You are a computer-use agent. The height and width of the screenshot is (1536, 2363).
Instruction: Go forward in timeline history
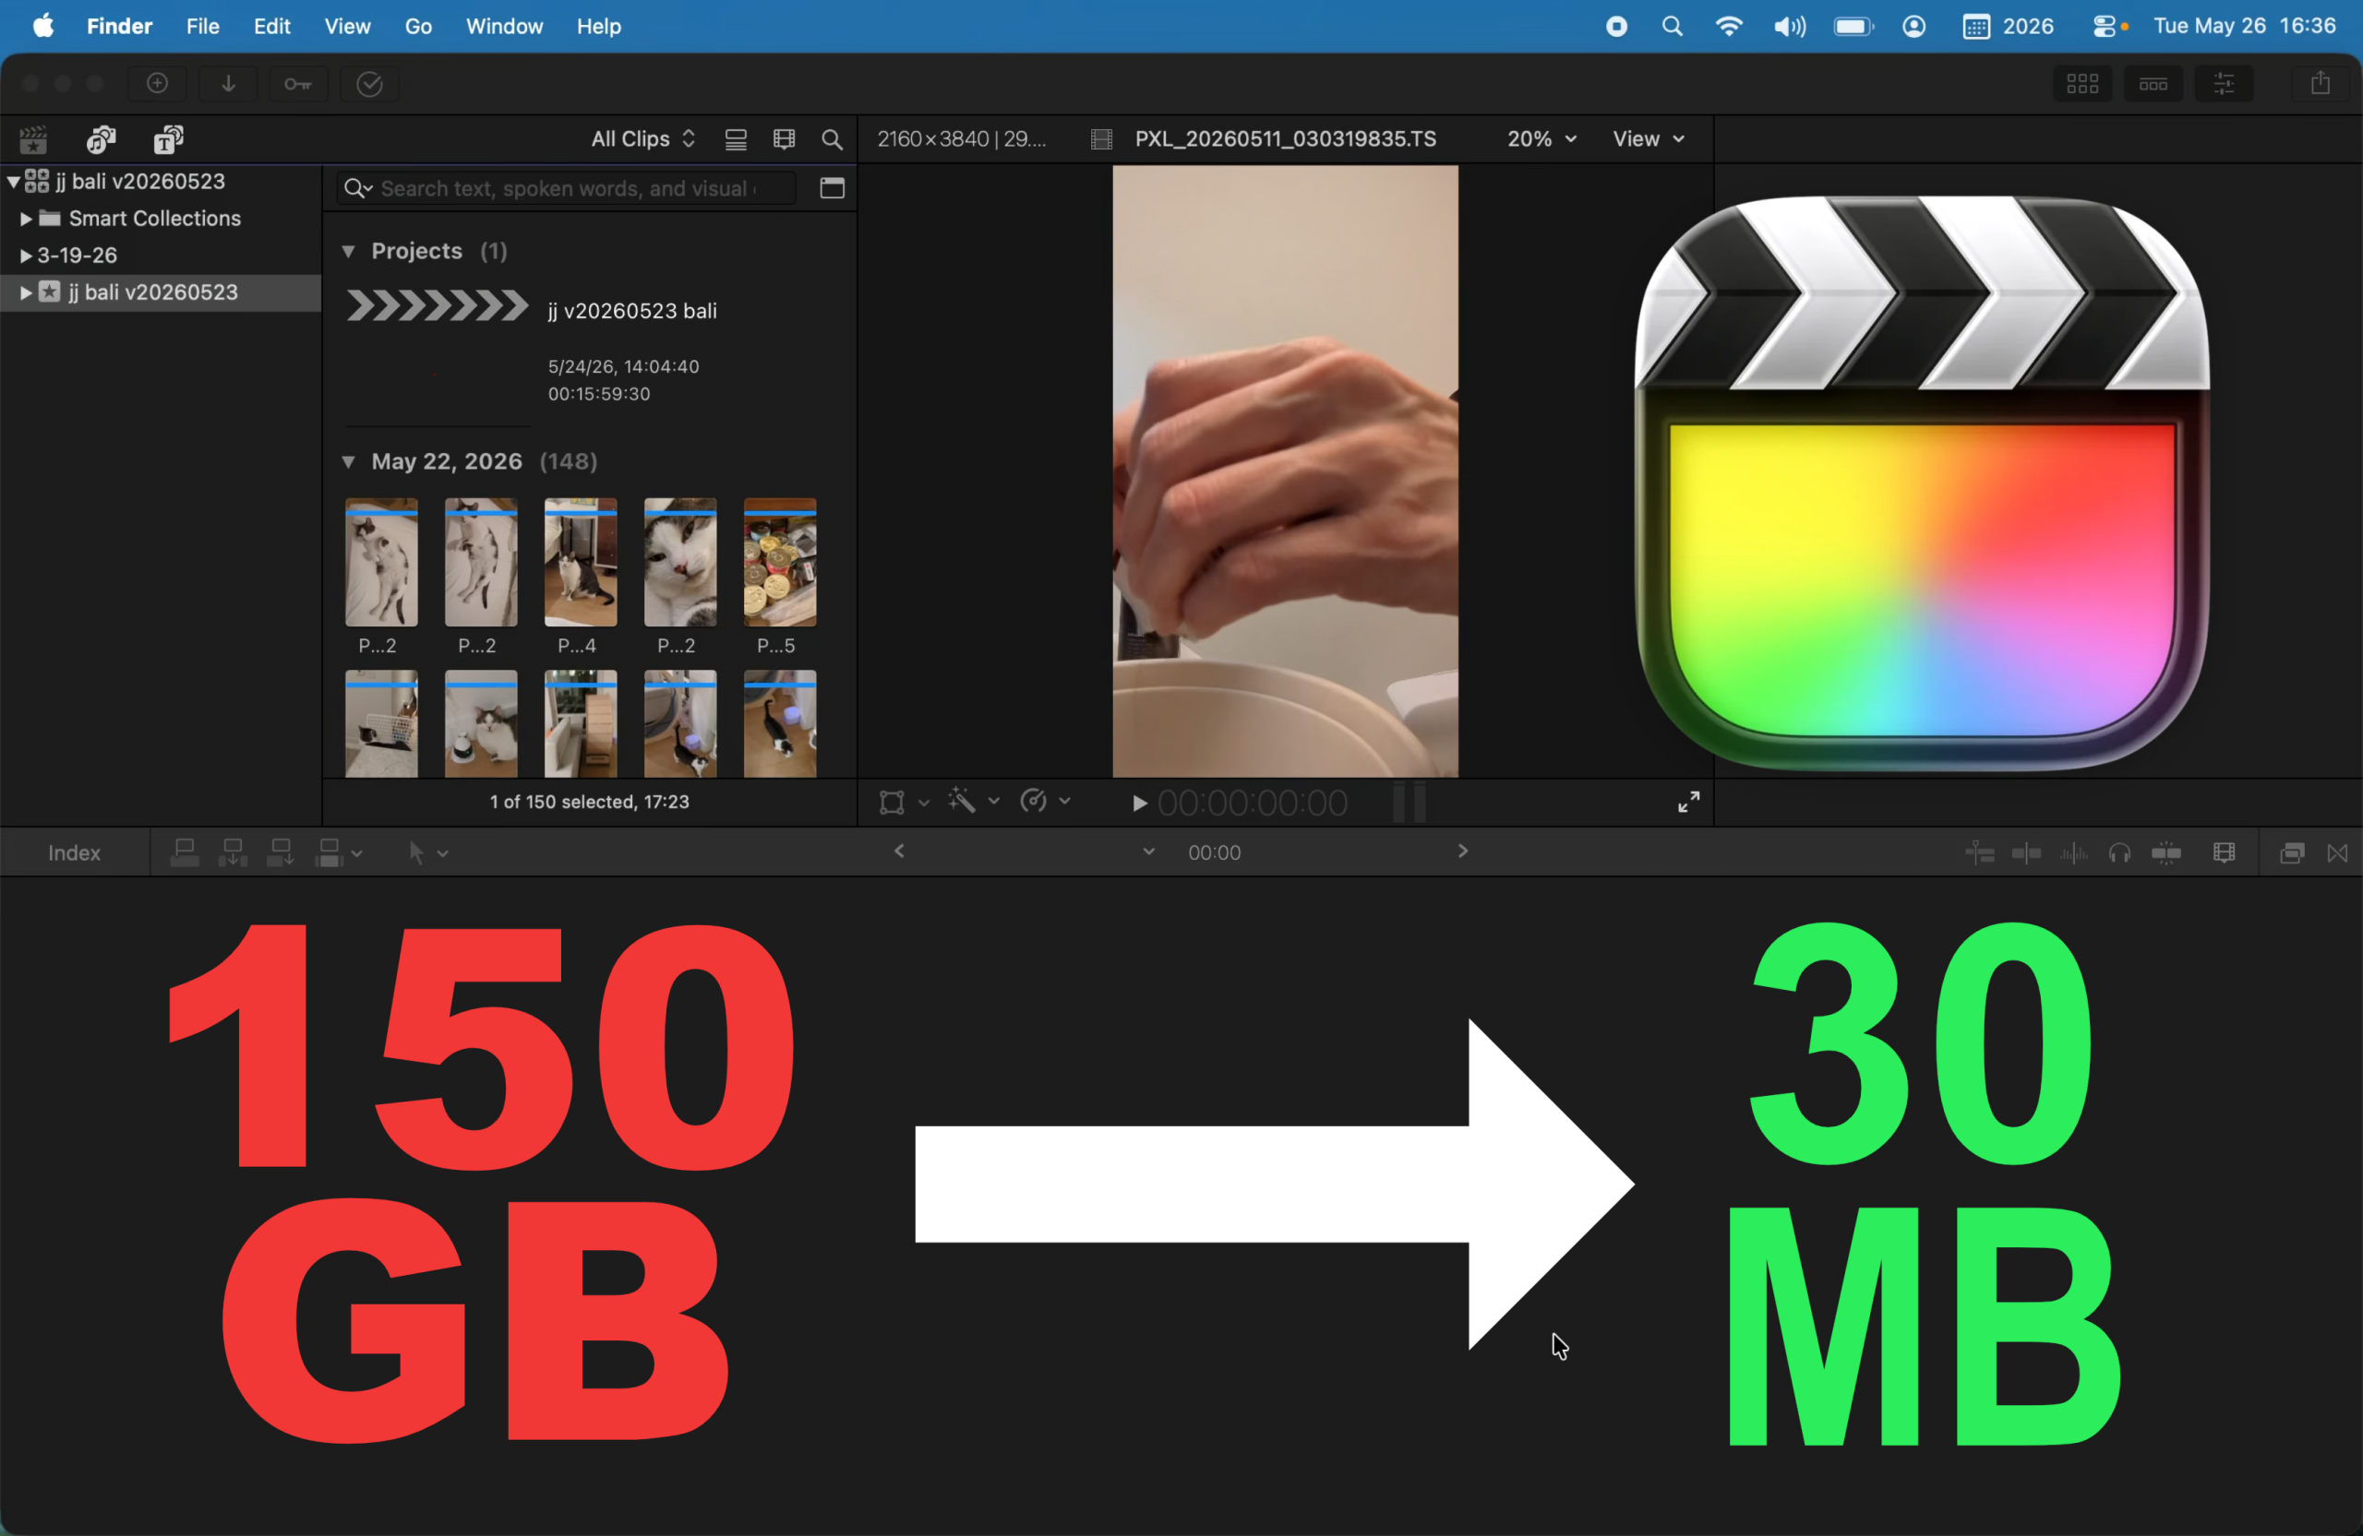pos(1462,851)
